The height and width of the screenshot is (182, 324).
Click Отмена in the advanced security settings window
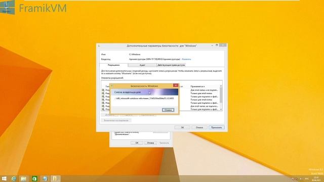pyautogui.click(x=199, y=127)
